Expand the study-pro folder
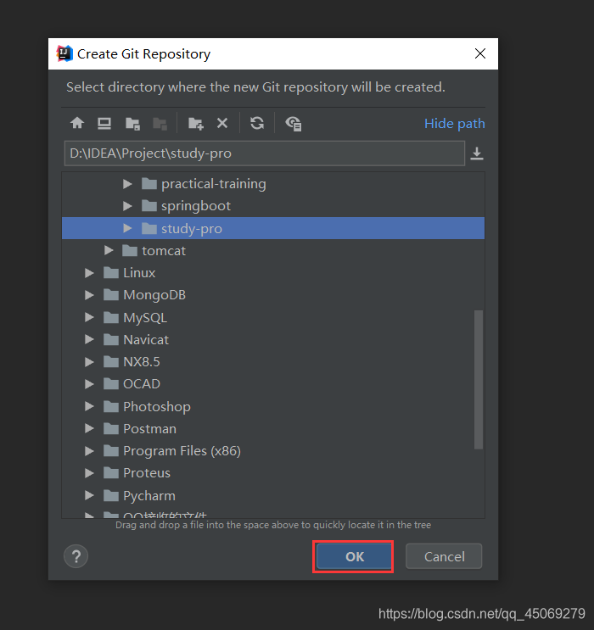The width and height of the screenshot is (594, 630). pos(127,228)
